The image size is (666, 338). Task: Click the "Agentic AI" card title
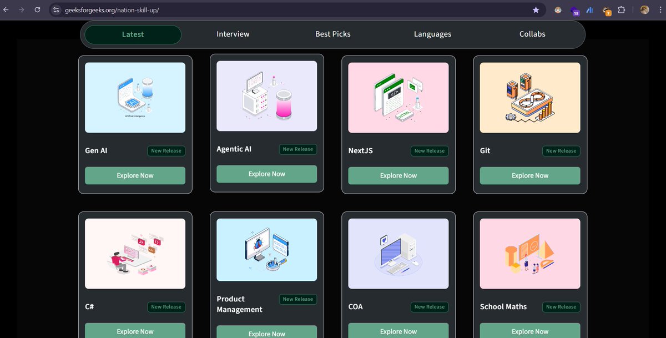coord(234,149)
